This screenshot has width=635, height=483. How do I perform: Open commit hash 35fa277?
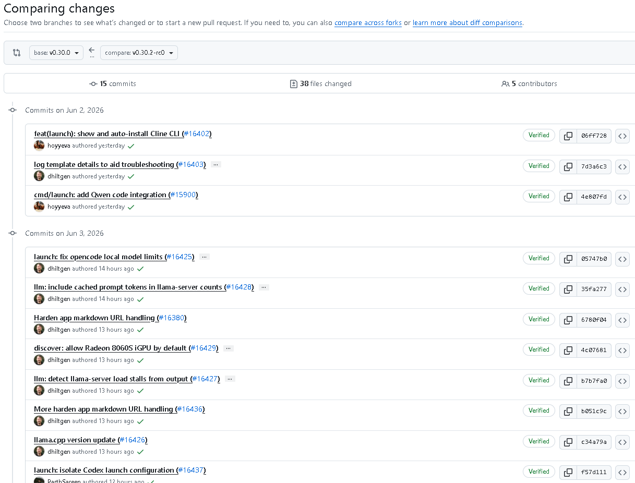tap(594, 289)
